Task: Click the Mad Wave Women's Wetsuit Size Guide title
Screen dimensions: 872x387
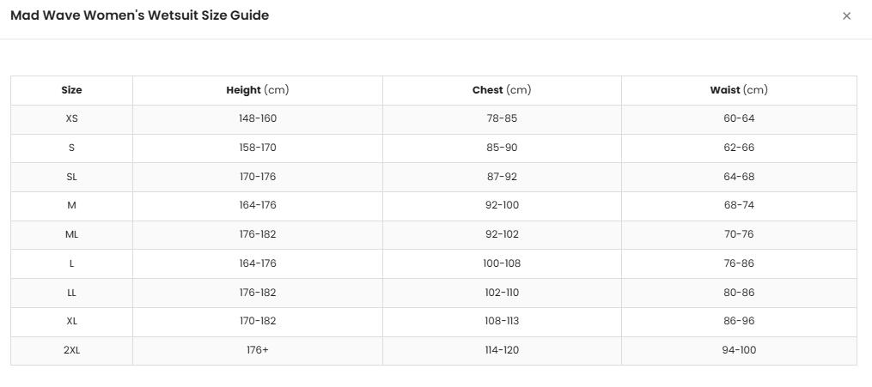Action: tap(139, 15)
